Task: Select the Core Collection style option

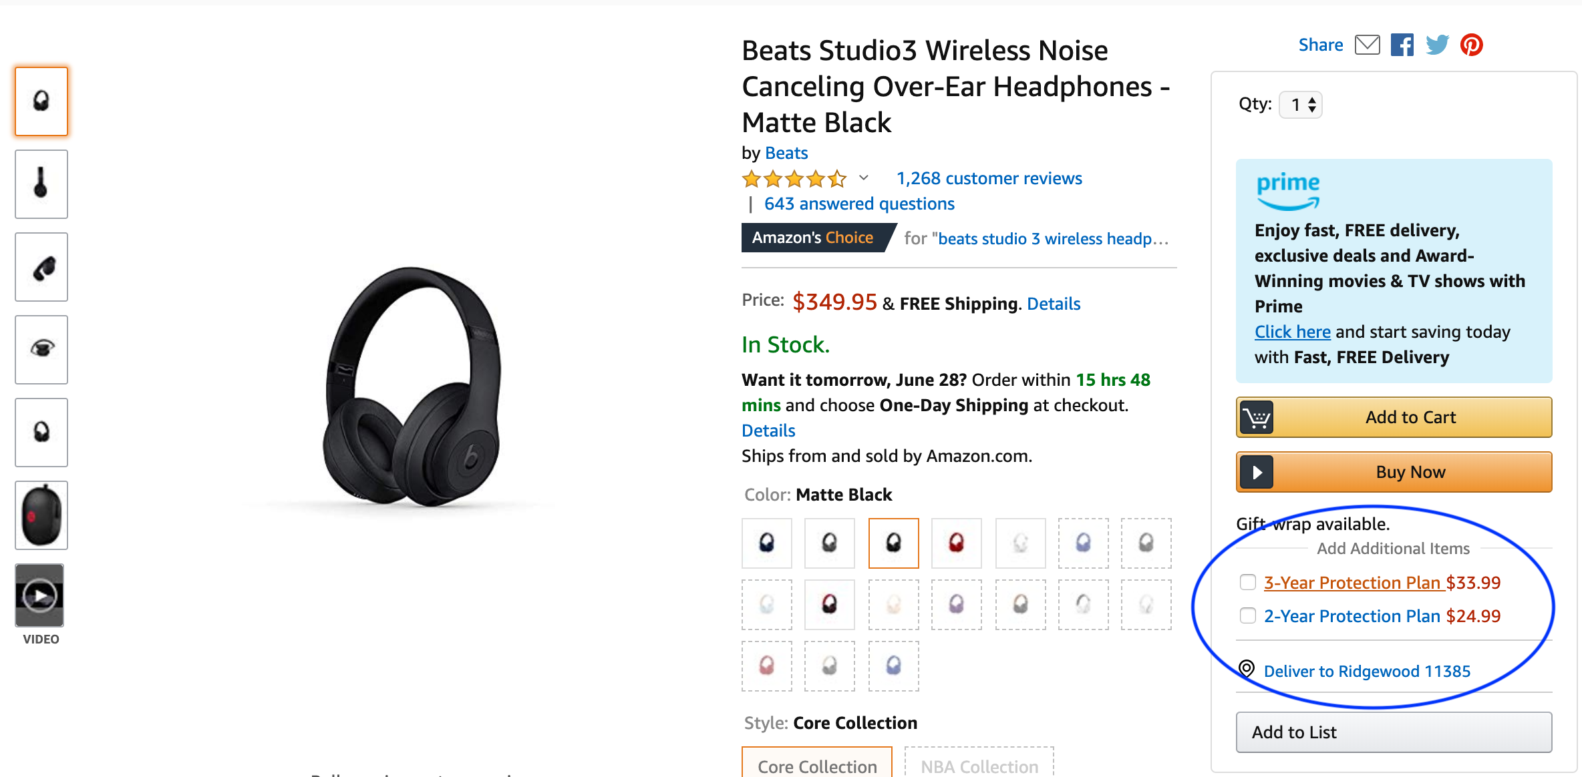Action: (x=817, y=763)
